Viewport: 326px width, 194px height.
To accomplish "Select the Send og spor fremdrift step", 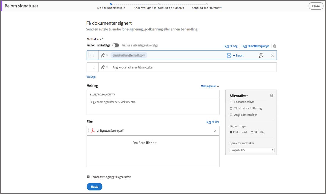I will coord(206,8).
